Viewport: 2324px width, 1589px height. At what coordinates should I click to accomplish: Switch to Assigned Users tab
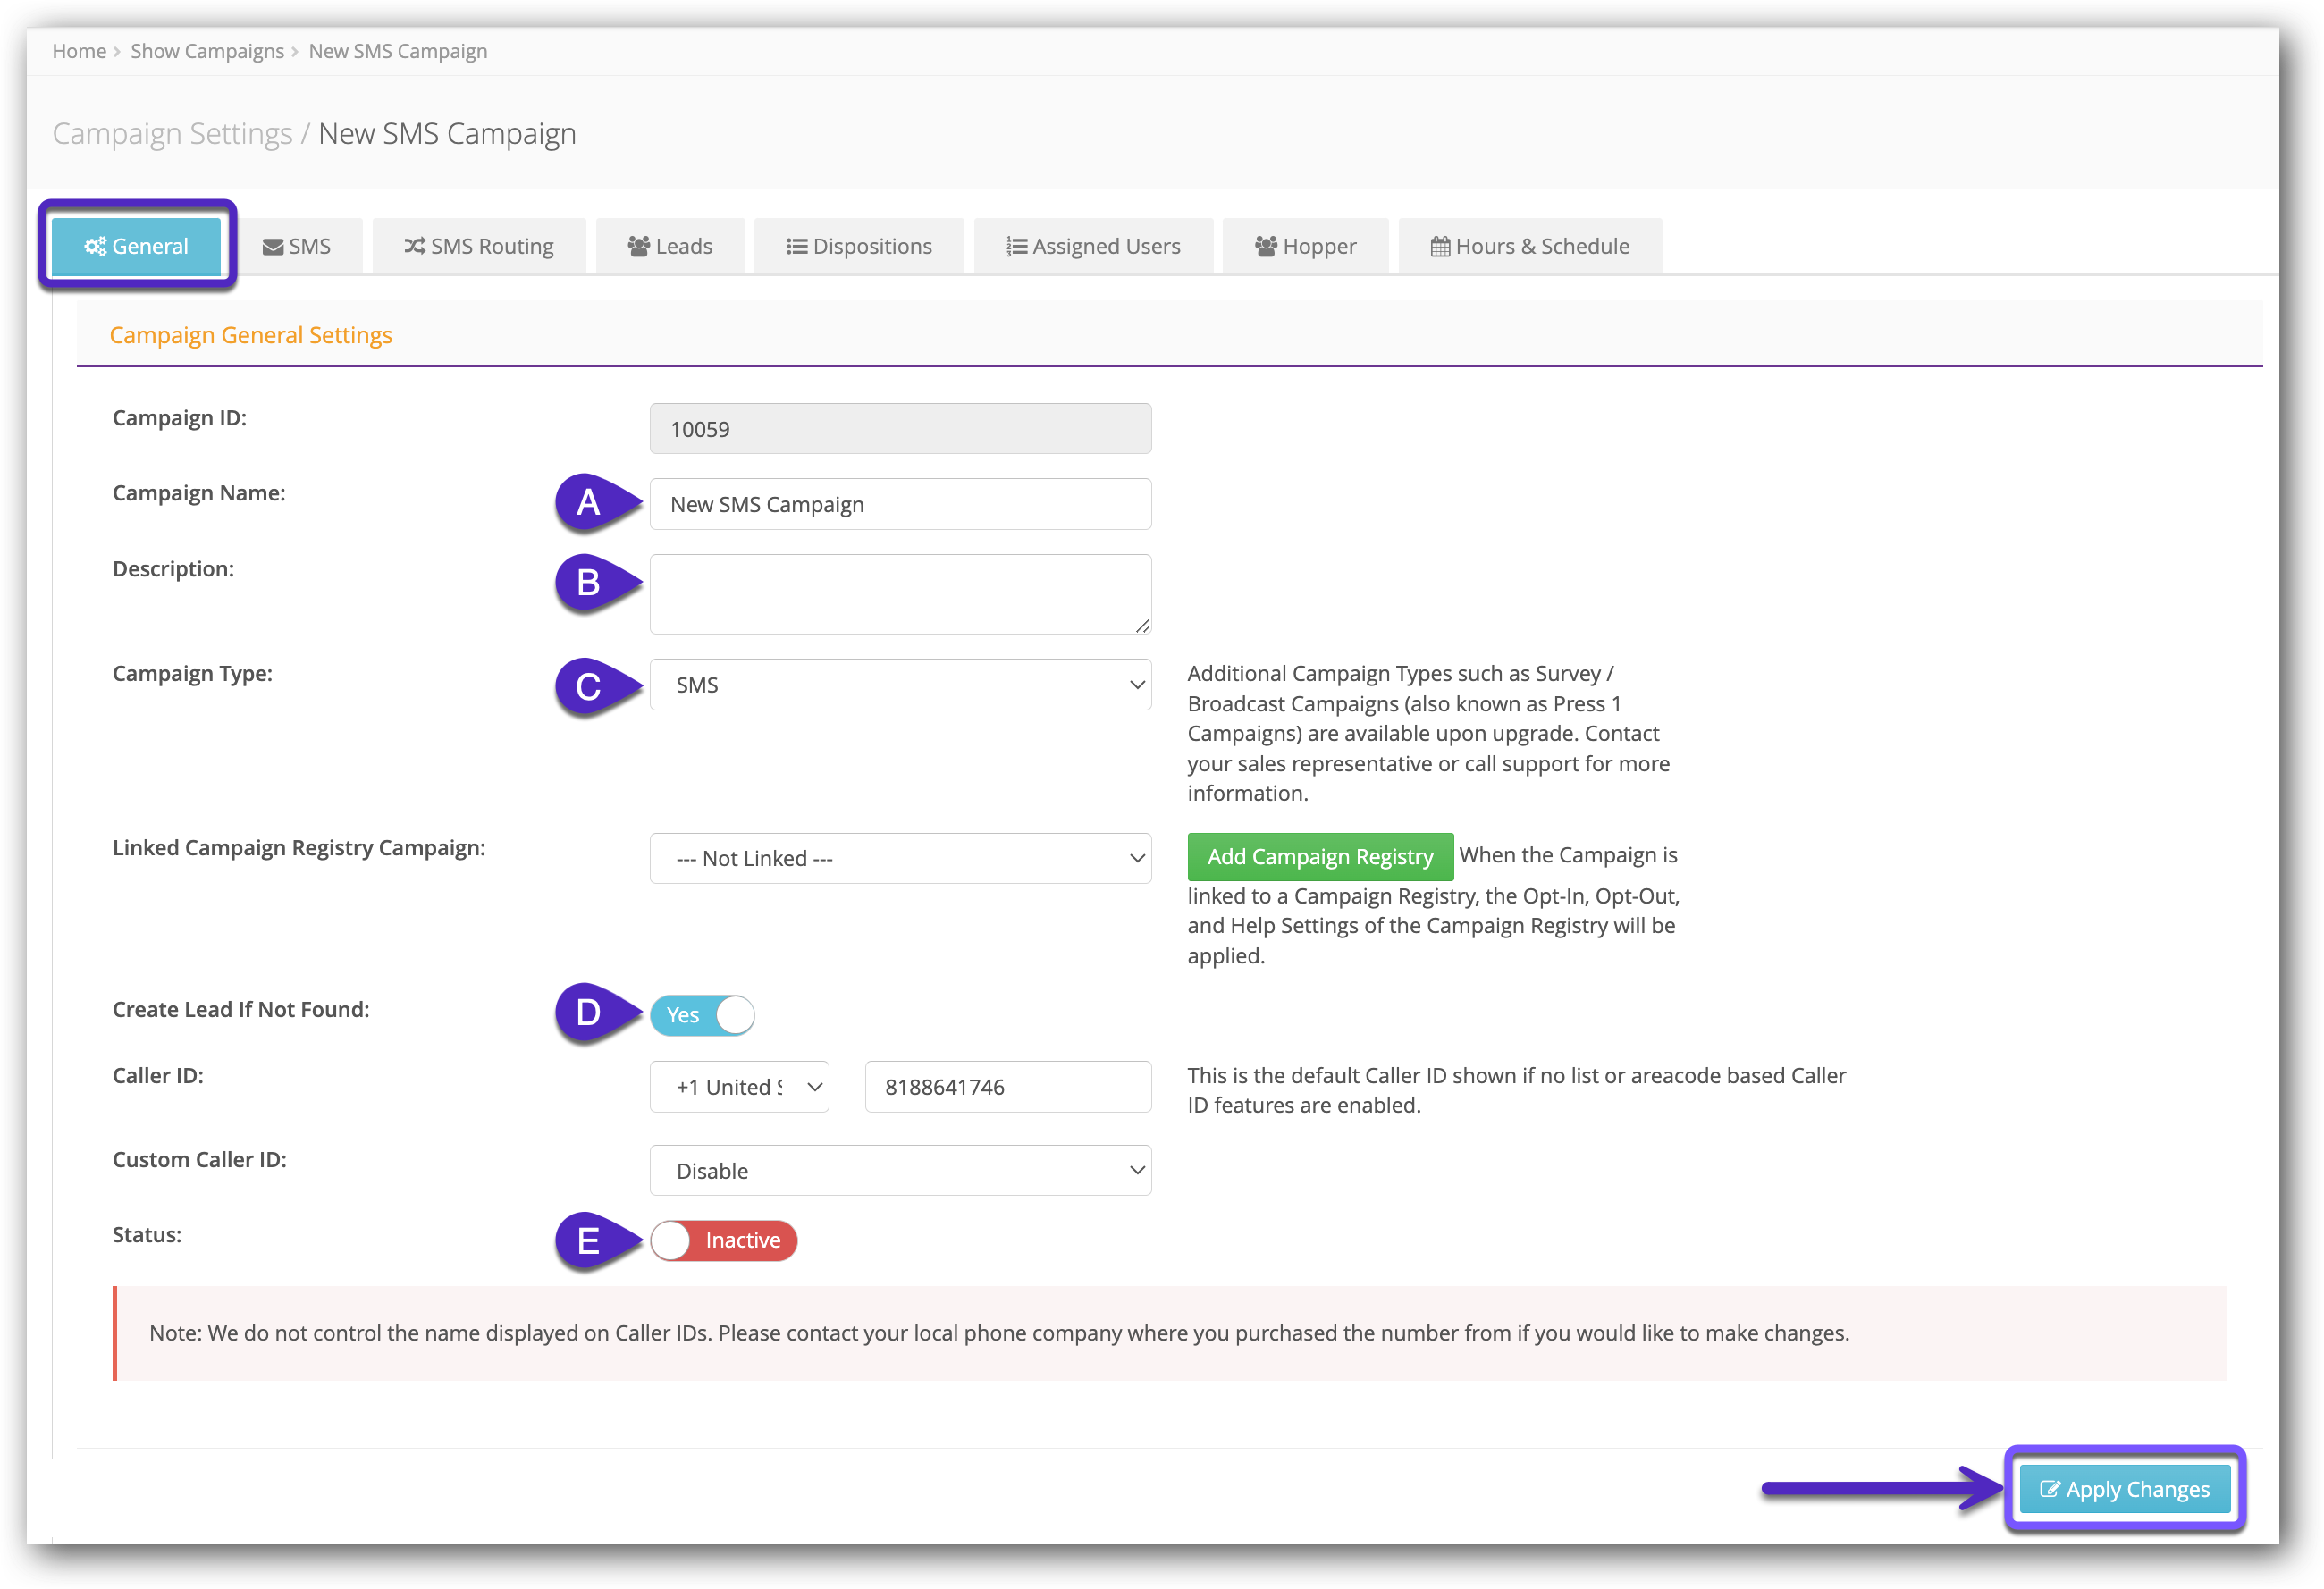pos(1093,246)
